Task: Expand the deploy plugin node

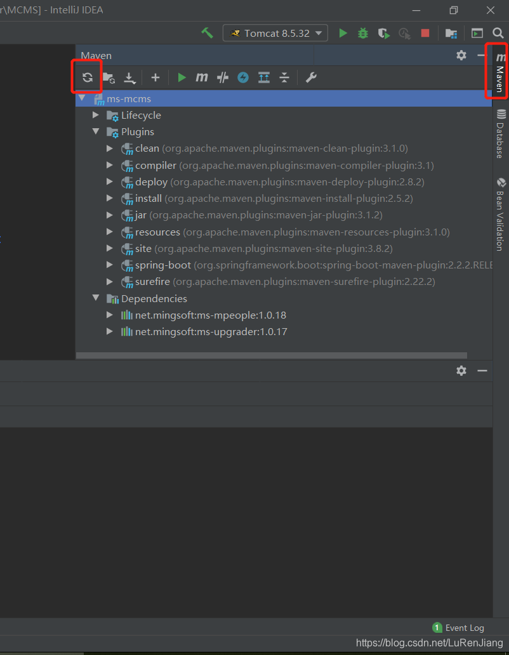Action: pos(109,182)
